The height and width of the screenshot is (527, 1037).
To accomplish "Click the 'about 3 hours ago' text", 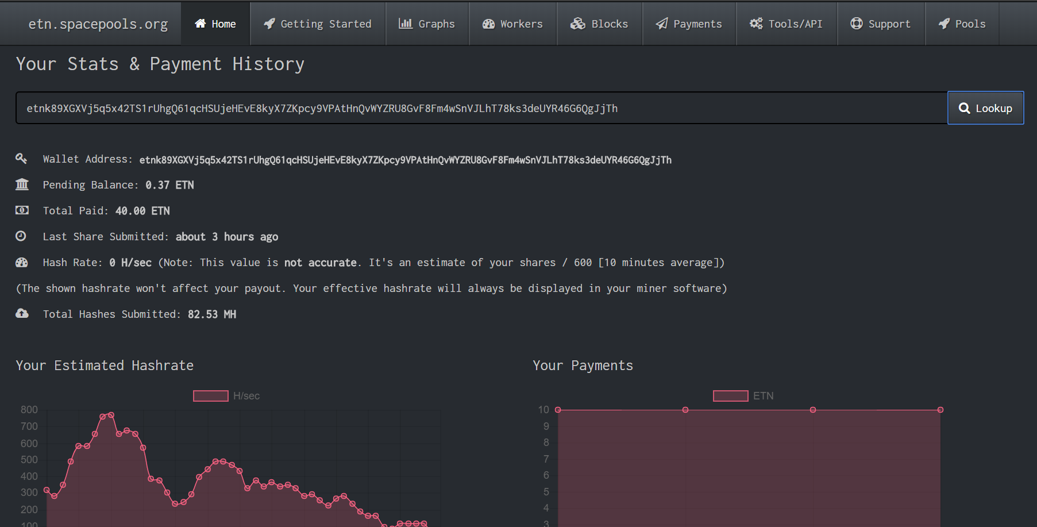I will point(227,237).
